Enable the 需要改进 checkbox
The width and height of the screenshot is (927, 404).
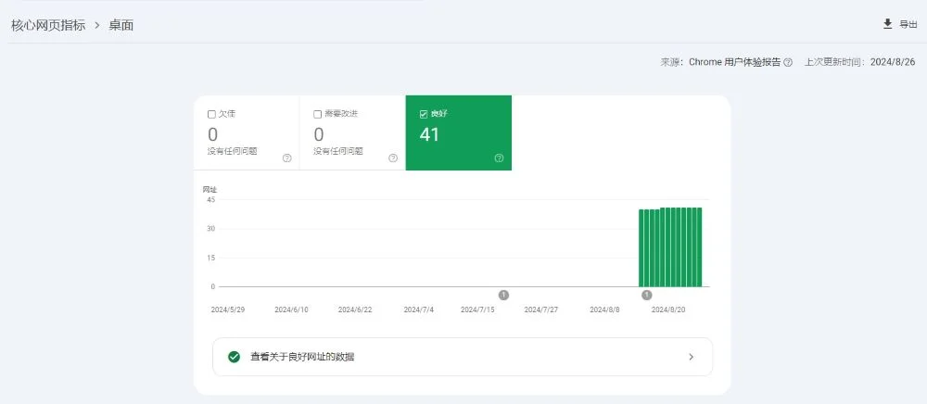point(318,114)
